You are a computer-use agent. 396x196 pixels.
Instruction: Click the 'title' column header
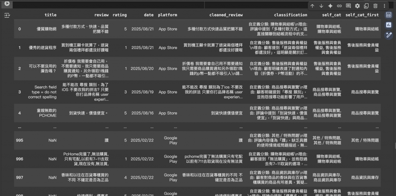pos(51,15)
